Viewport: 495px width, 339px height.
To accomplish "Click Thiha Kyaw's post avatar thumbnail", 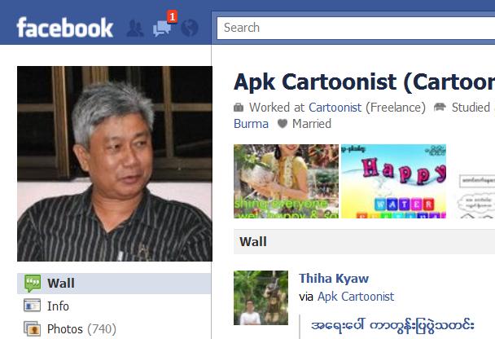I will [261, 297].
